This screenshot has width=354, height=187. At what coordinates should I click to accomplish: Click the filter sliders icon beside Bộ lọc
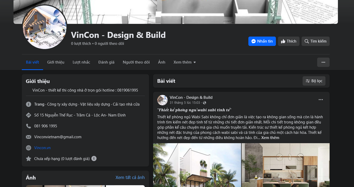coord(308,81)
